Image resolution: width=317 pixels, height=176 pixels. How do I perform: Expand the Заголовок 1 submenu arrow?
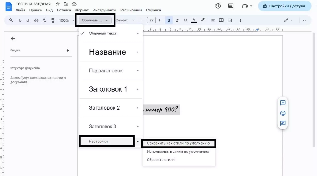tap(137, 89)
